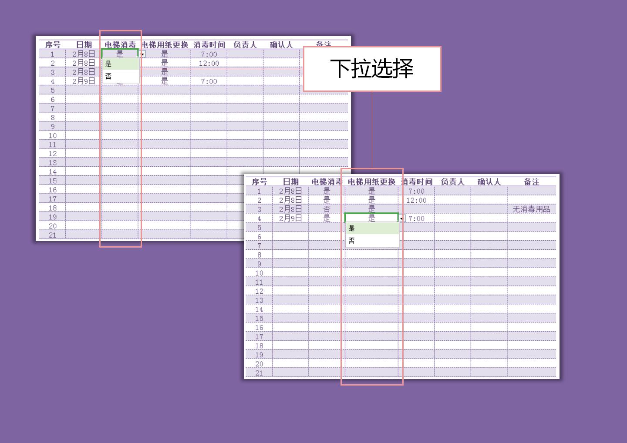Open the dropdown arrow in the front sheet's 电梯用纸更换 cell
627x443 pixels.
pyautogui.click(x=402, y=218)
